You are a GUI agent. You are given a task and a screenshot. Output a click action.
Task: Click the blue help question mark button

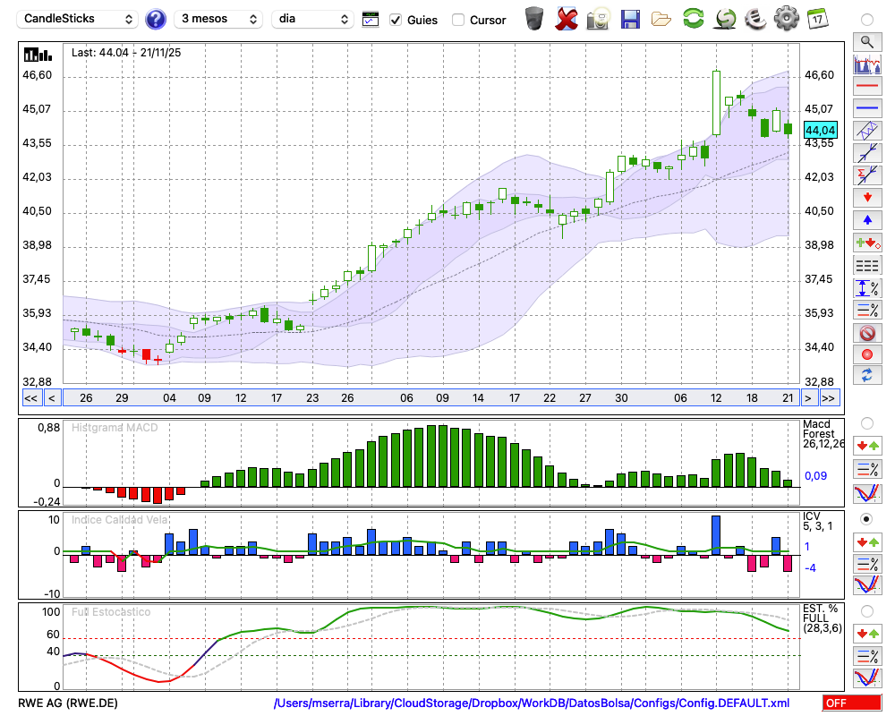(156, 19)
